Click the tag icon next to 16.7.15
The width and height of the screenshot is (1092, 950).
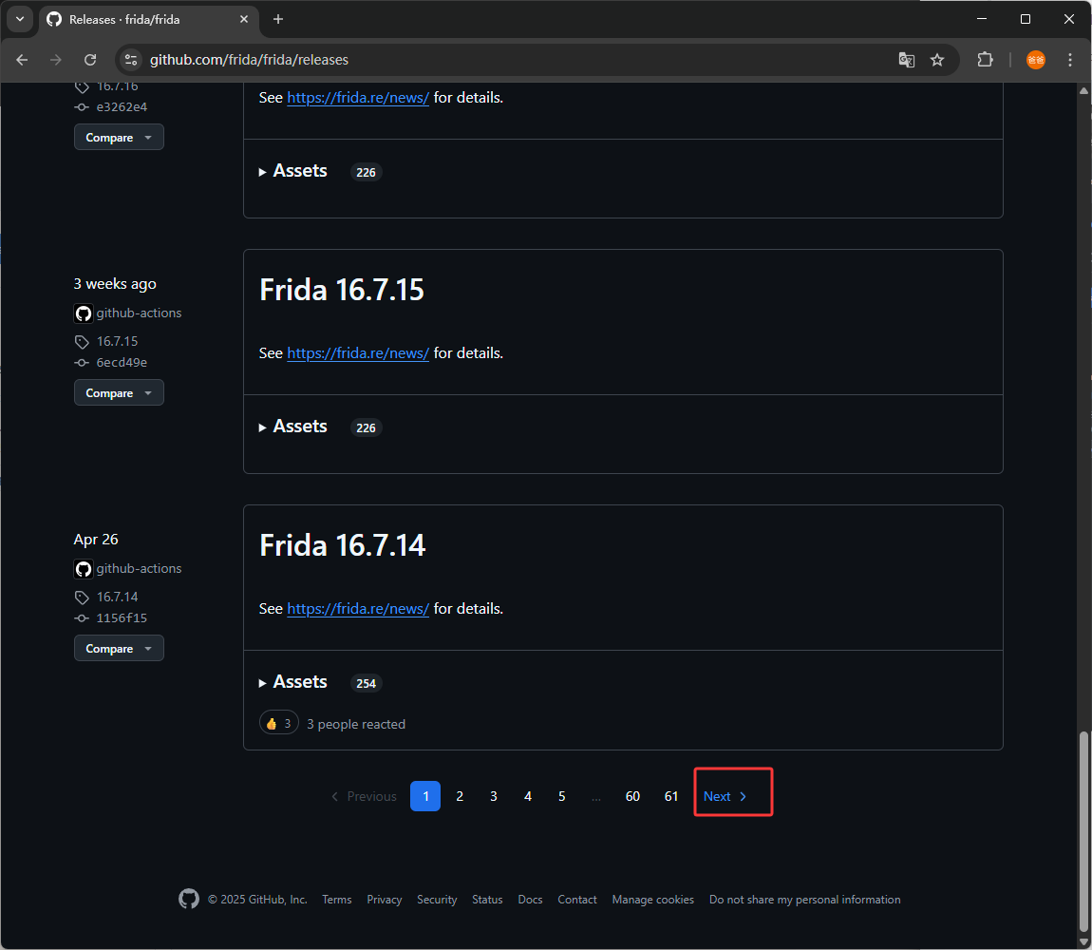[83, 342]
